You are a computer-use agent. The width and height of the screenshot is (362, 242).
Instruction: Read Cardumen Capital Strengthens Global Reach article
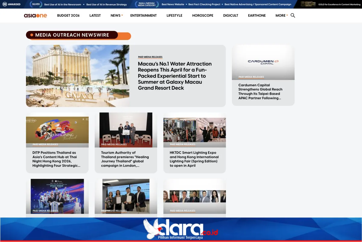pos(260,91)
